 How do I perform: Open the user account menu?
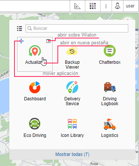[x=130, y=6]
